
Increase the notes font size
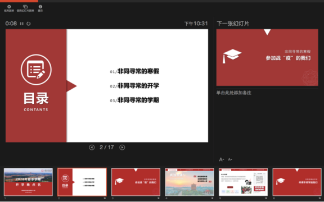221,159
